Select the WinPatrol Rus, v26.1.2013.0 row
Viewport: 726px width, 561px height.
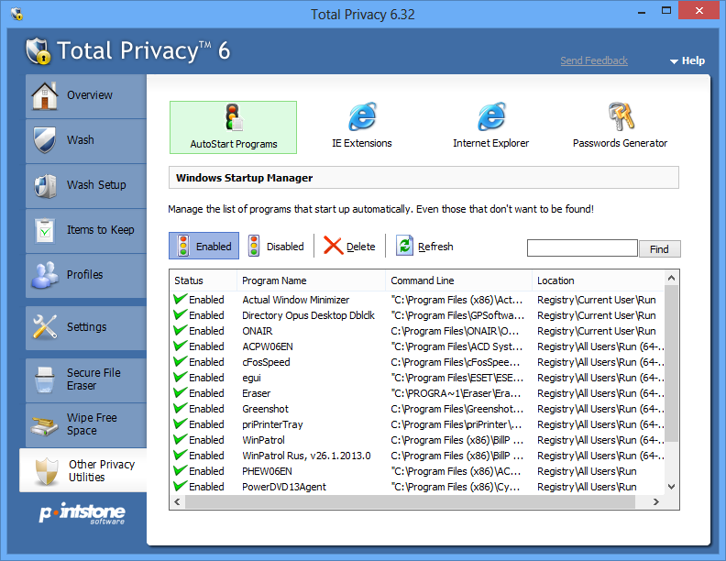[418, 456]
